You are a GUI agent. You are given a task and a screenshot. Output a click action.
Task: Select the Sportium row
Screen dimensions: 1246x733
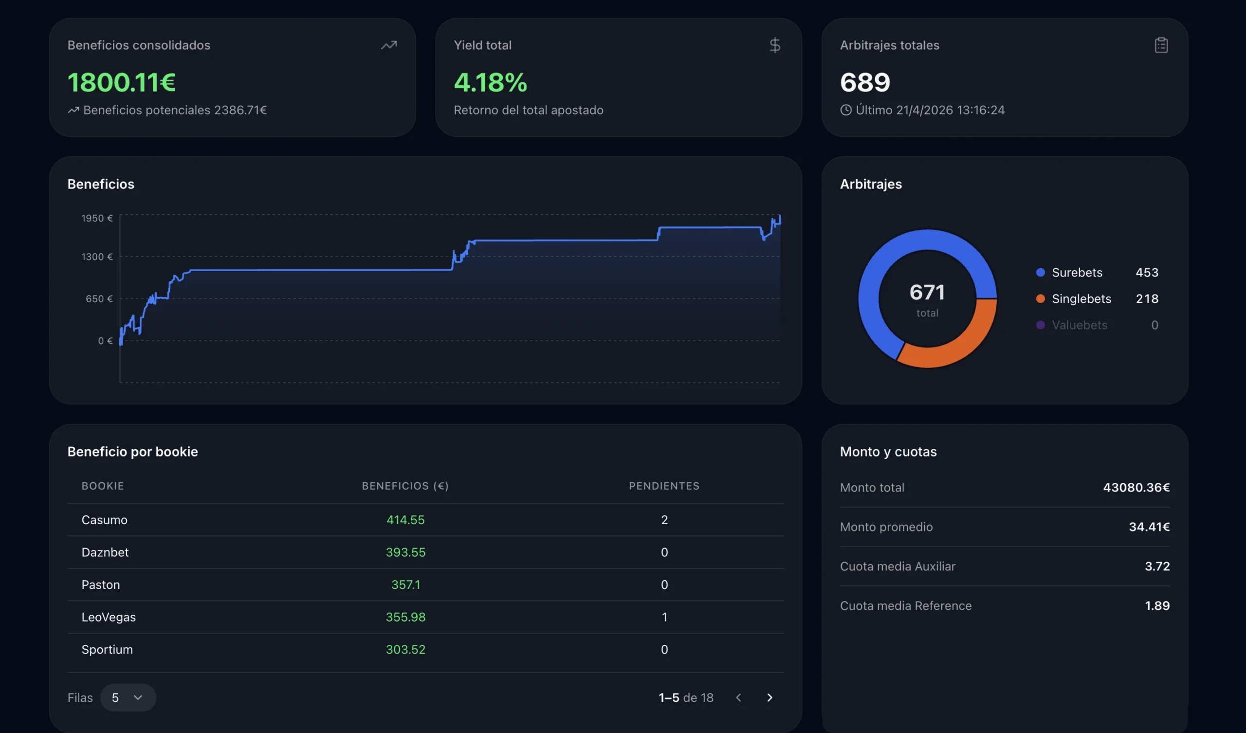coord(425,649)
